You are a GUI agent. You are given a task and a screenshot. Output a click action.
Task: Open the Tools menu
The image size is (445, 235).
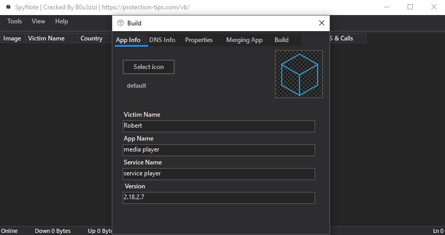click(15, 21)
